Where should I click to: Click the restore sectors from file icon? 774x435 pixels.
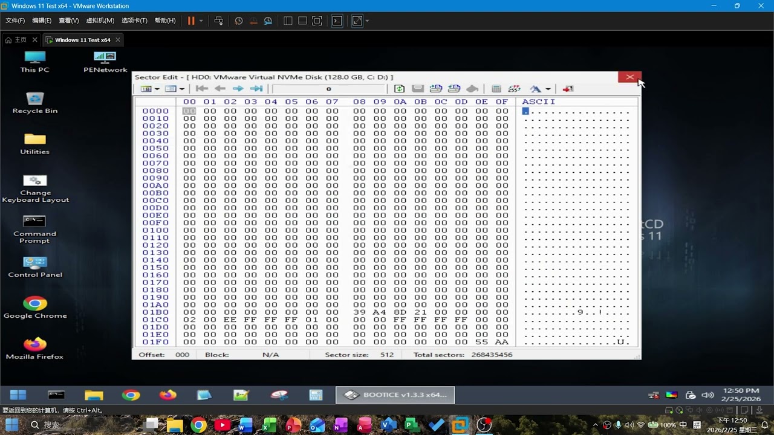coord(454,89)
